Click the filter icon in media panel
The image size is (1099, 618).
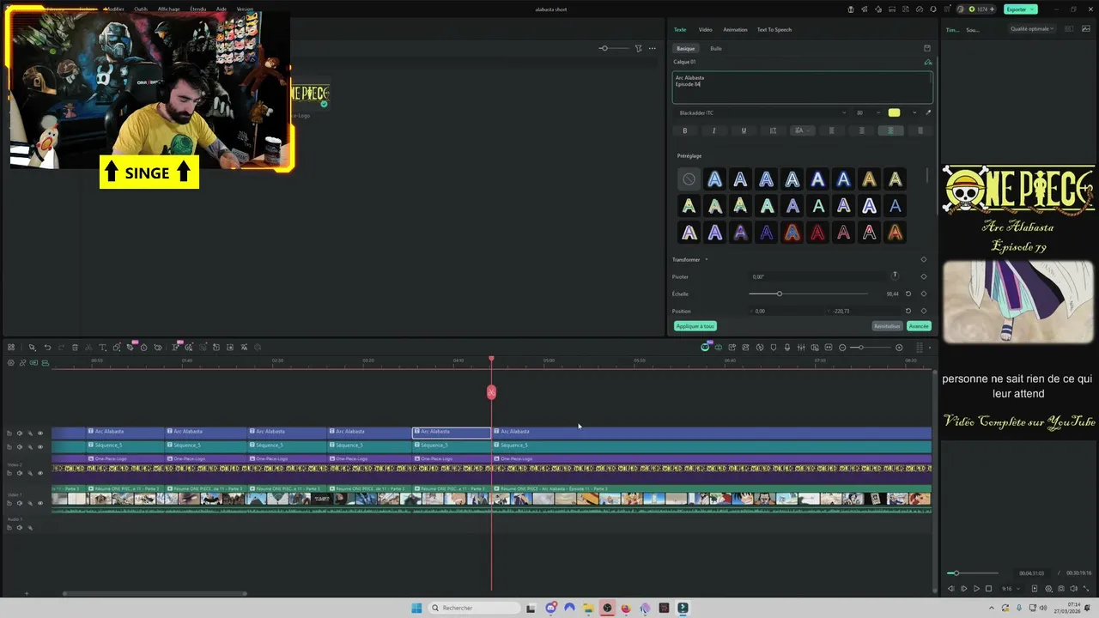pos(638,48)
